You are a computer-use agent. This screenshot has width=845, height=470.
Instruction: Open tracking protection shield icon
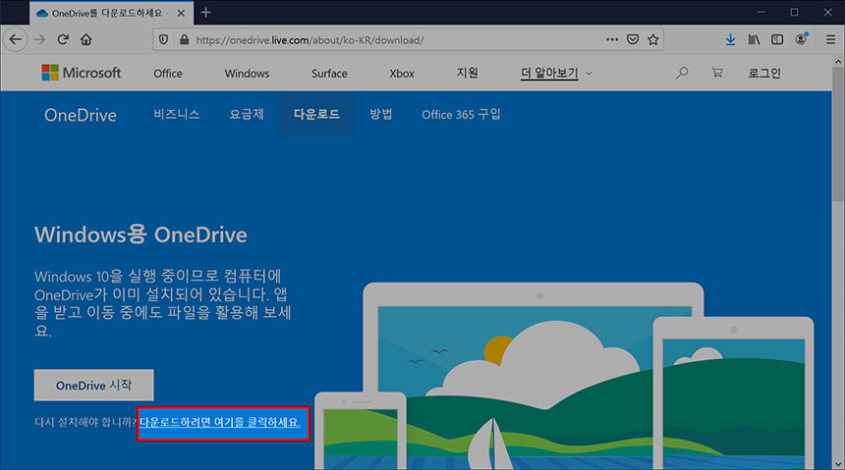click(163, 40)
